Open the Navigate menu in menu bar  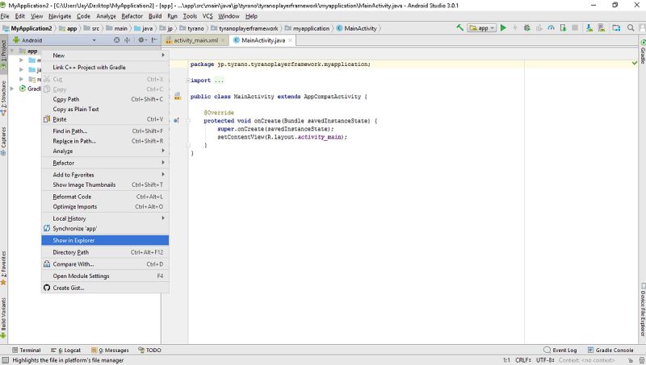tap(60, 16)
